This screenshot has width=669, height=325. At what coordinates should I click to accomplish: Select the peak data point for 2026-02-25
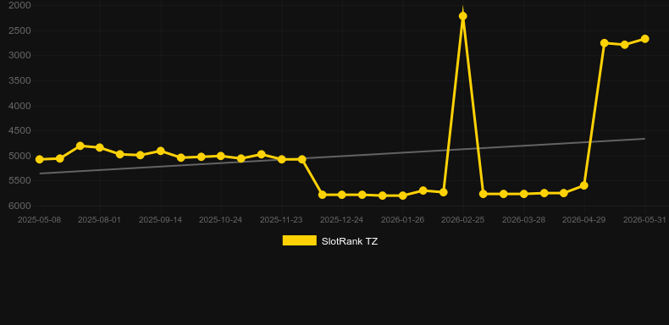point(463,16)
